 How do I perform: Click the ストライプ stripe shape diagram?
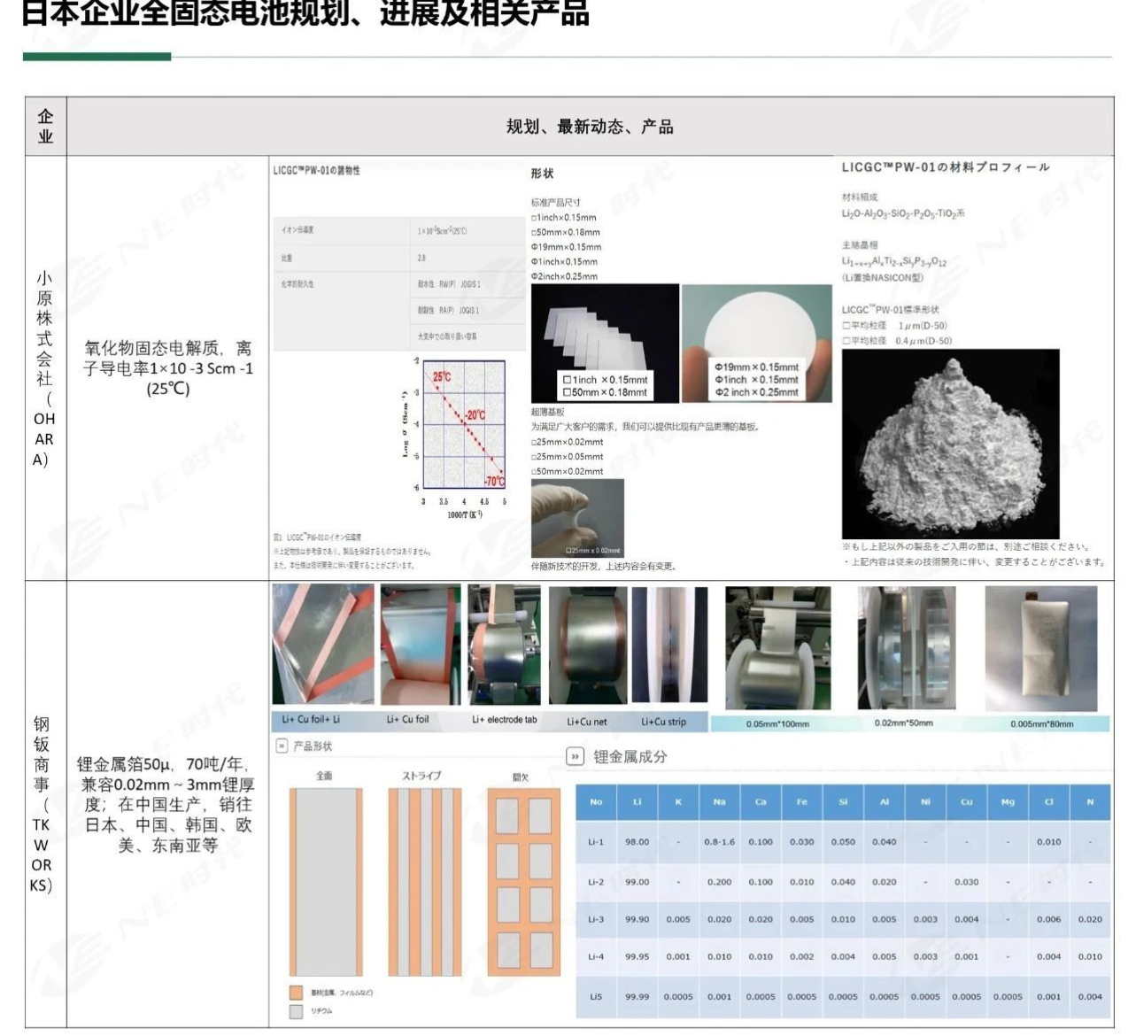tap(423, 882)
